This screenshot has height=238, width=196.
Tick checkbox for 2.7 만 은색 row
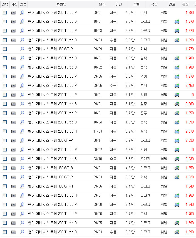[5, 214]
